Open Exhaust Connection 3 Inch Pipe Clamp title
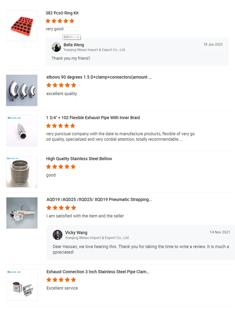 pos(98,271)
